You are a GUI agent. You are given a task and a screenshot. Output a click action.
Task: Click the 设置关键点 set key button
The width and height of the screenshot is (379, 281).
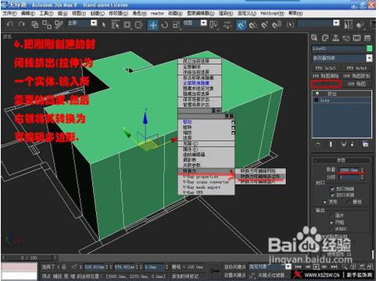pyautogui.click(x=234, y=275)
